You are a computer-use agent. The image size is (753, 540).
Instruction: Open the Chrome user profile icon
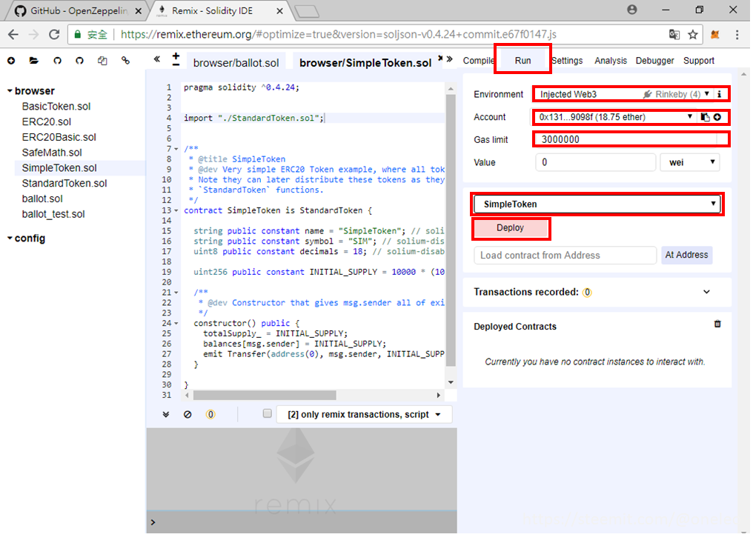coord(632,10)
